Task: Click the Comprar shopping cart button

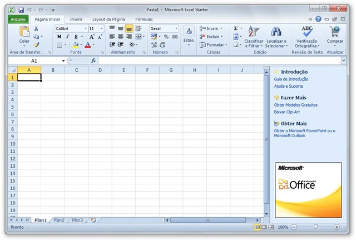Action: (x=335, y=36)
